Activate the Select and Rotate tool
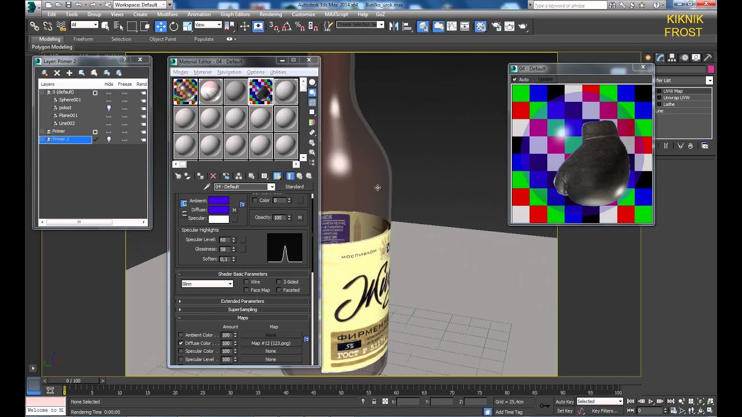The width and height of the screenshot is (742, 417). click(174, 26)
